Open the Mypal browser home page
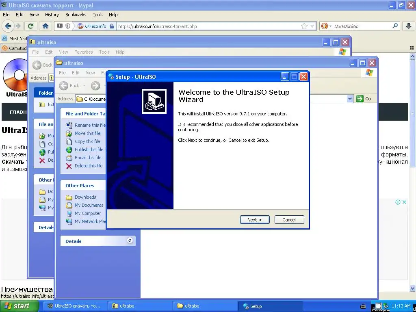The height and width of the screenshot is (312, 416). coord(45,26)
